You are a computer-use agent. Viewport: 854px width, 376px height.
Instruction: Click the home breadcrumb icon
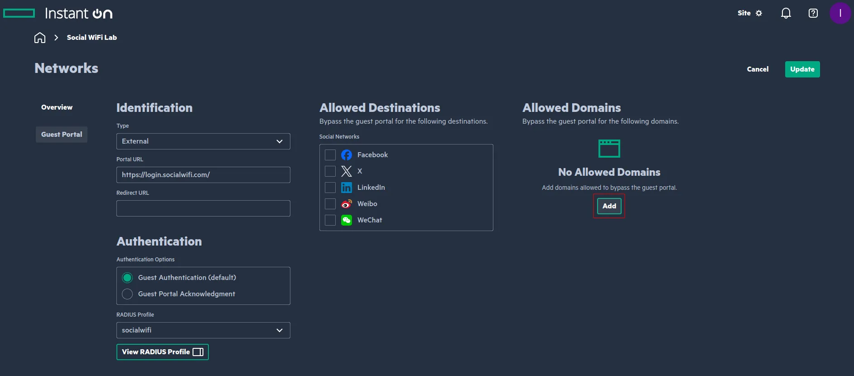[40, 38]
